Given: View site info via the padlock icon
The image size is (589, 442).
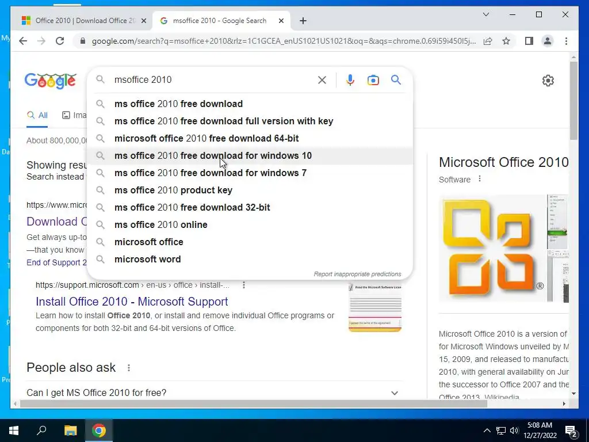Looking at the screenshot, I should coord(83,41).
